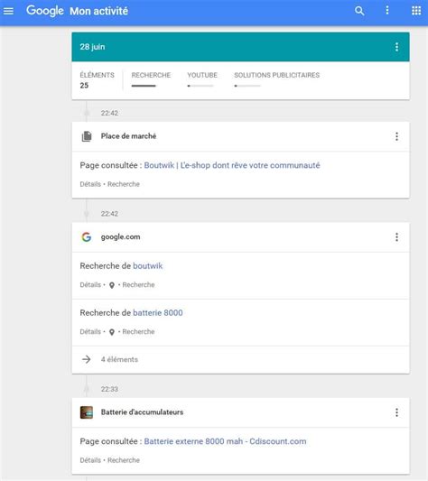Image resolution: width=428 pixels, height=481 pixels.
Task: Open the hamburger main menu
Action: point(8,11)
